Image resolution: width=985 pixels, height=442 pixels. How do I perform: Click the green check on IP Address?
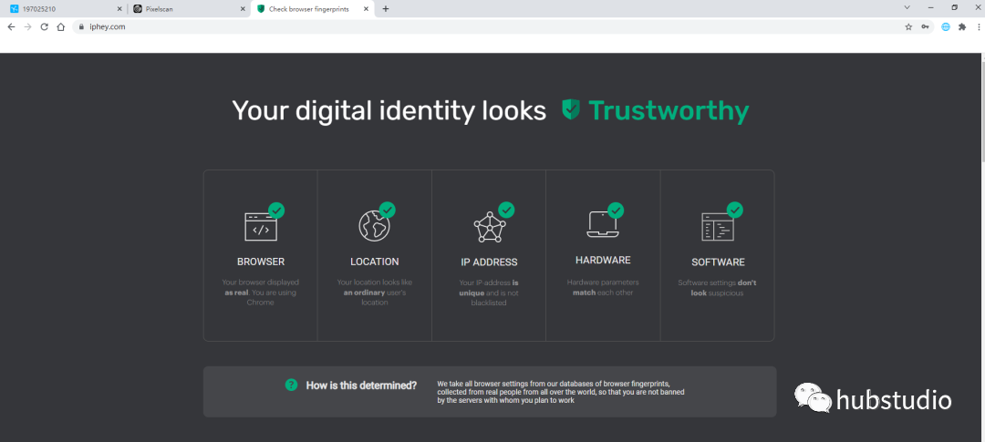pos(506,210)
